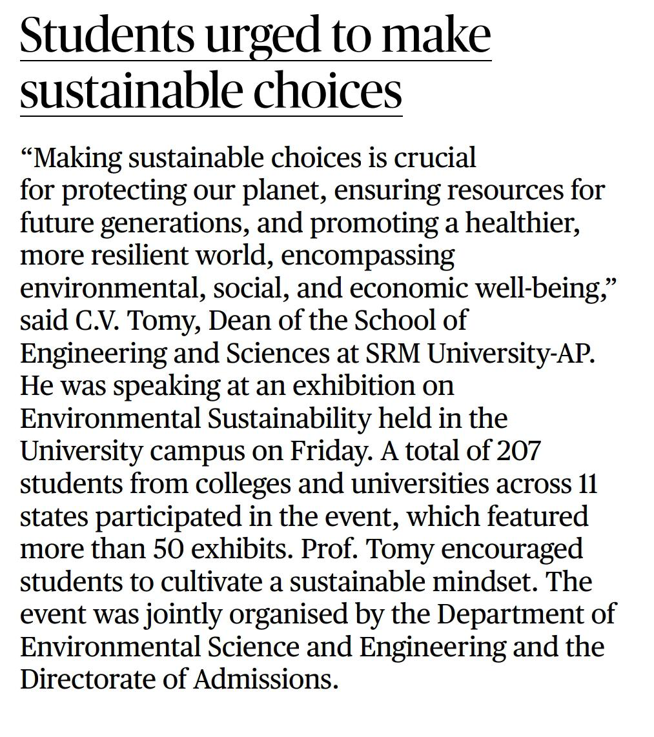
Task: Click the word "encompassing"
Action: [x=368, y=256]
